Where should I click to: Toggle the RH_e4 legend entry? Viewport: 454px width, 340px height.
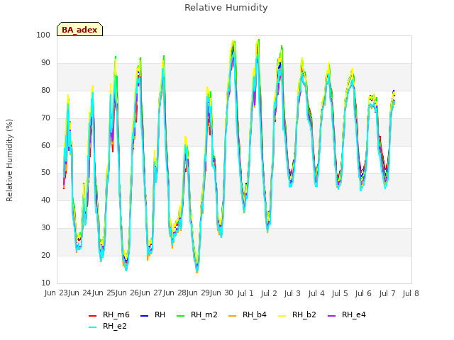(347, 314)
